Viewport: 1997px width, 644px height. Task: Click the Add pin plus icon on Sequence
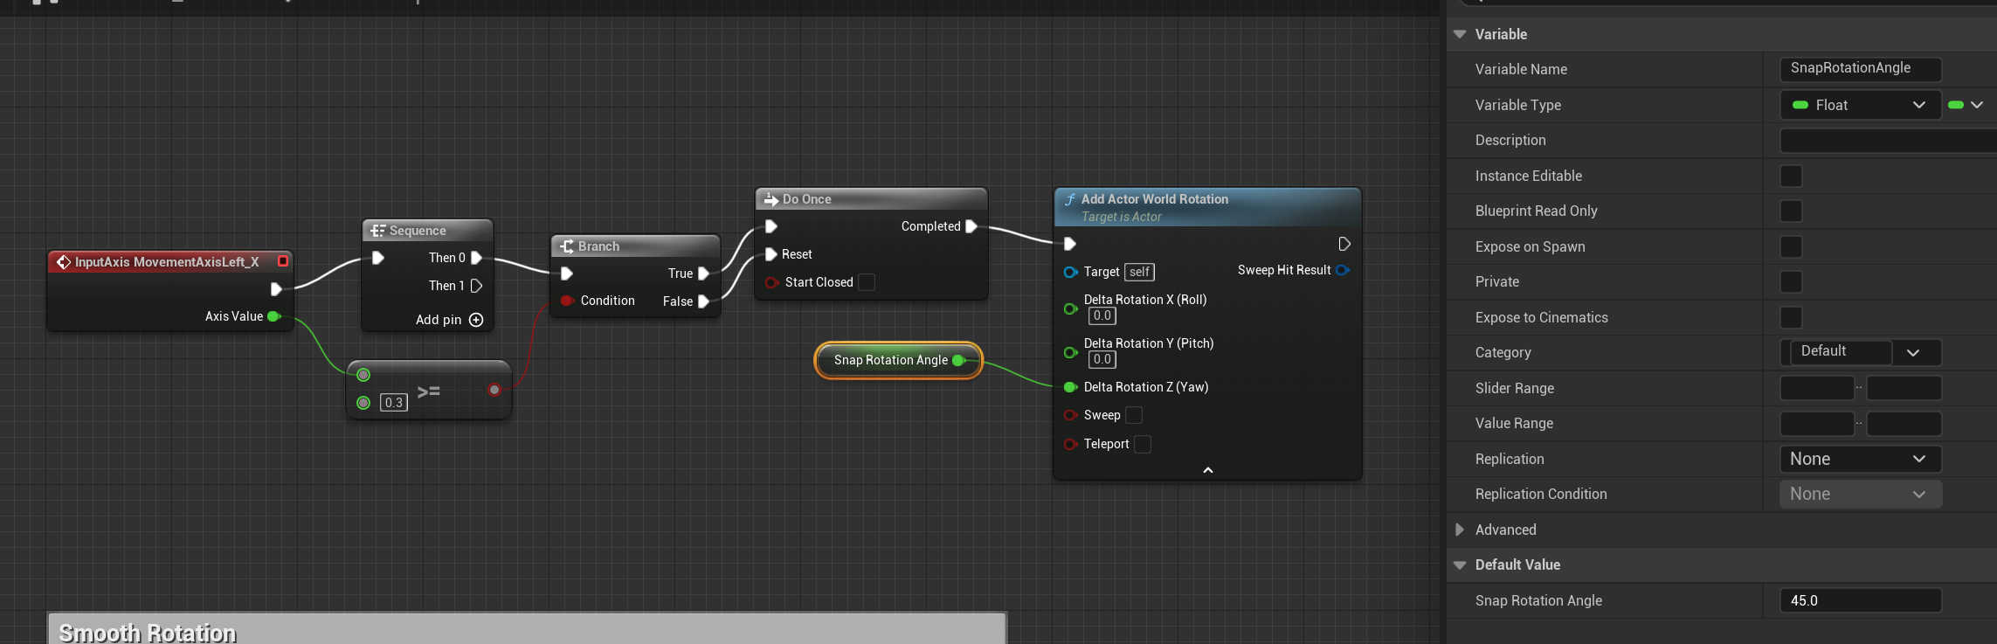click(476, 320)
